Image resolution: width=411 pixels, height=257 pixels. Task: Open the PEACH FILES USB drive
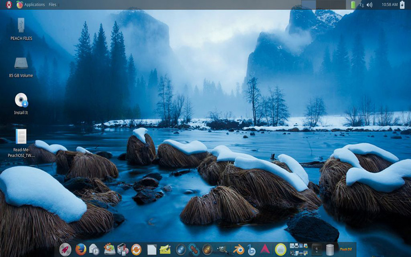click(21, 29)
